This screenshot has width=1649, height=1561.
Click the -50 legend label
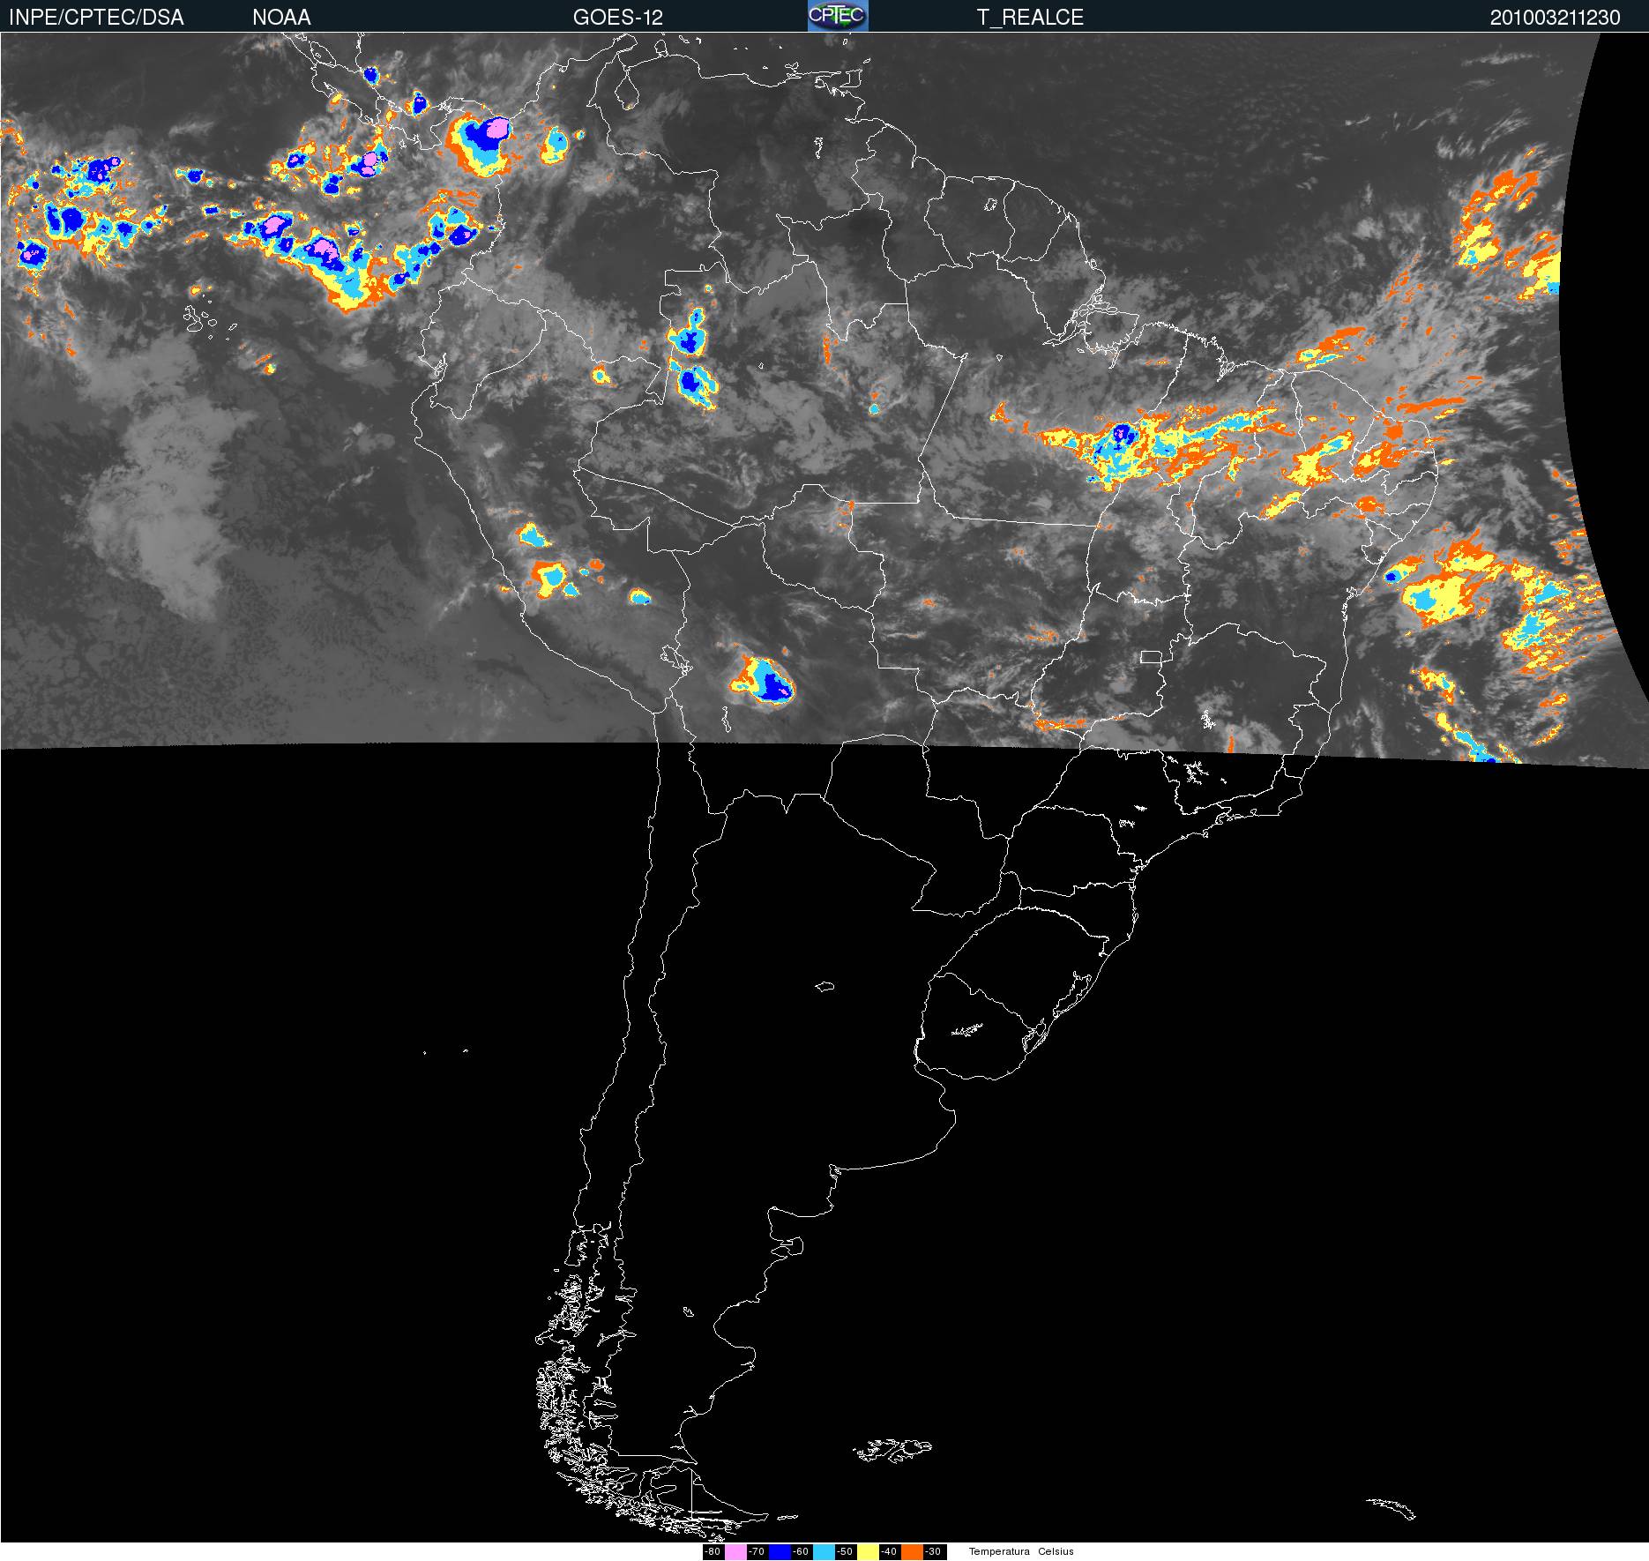845,1551
